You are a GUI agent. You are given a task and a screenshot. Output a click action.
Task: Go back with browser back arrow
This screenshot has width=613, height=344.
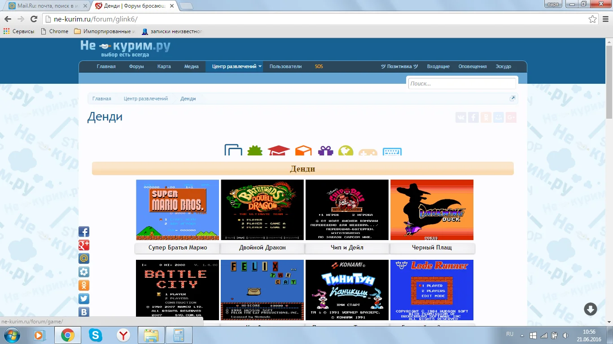coord(8,19)
